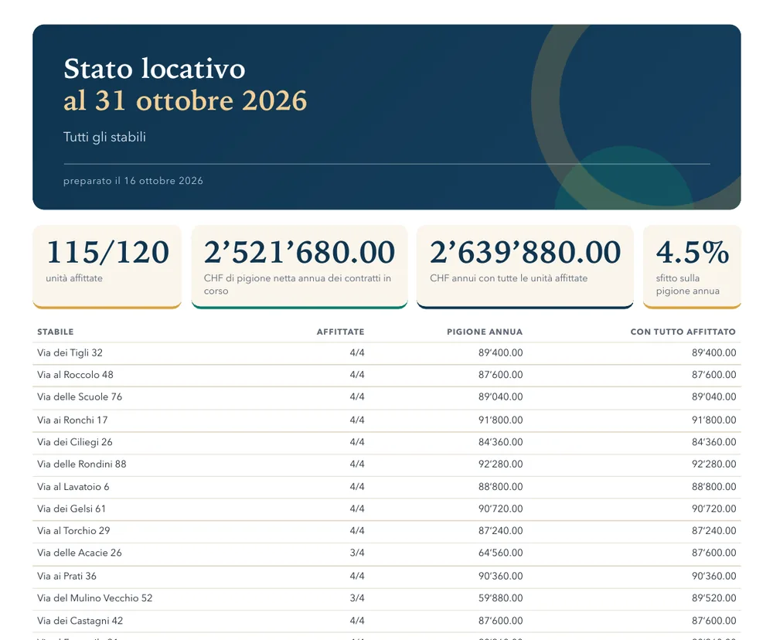Click the 2'639'880.00 total figure
773x640 pixels.
525,252
